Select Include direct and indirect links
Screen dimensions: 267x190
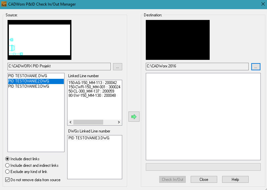coord(8,165)
